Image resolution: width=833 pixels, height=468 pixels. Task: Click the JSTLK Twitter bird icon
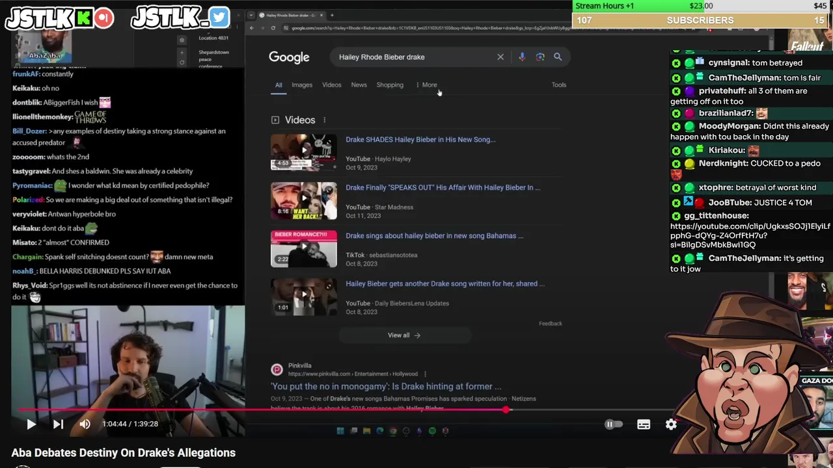[219, 18]
